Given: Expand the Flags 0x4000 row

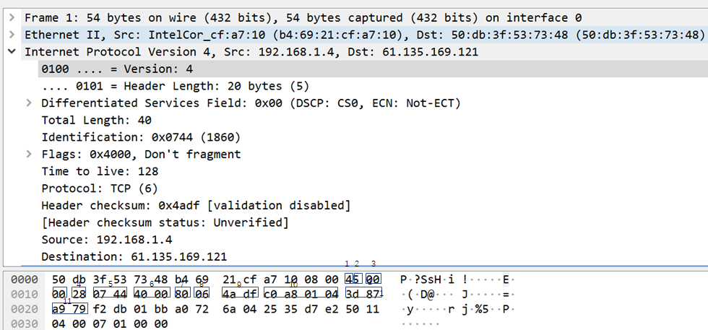Looking at the screenshot, I should (29, 155).
